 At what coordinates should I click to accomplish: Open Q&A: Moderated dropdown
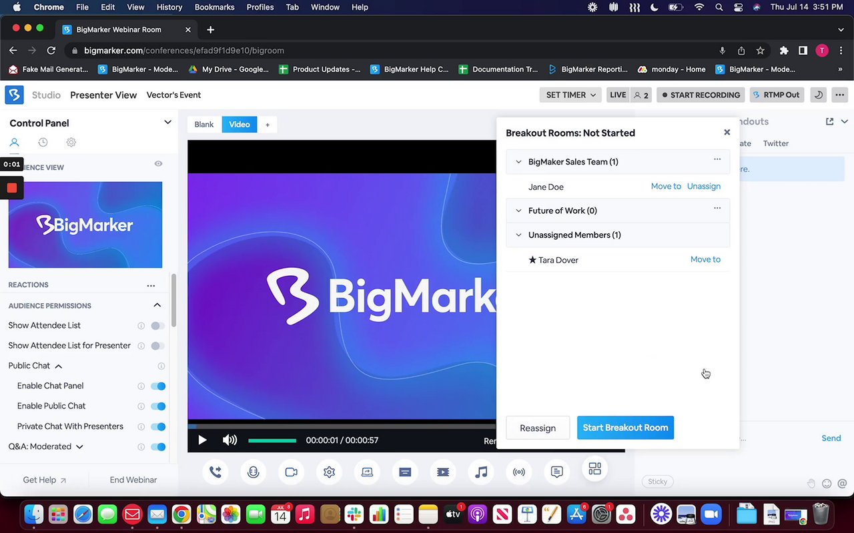pyautogui.click(x=79, y=447)
